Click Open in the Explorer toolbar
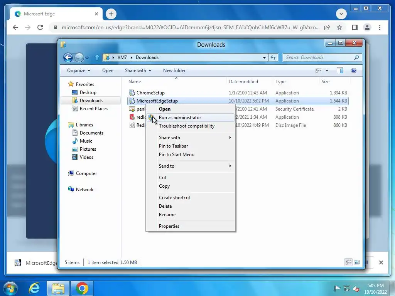 108,71
